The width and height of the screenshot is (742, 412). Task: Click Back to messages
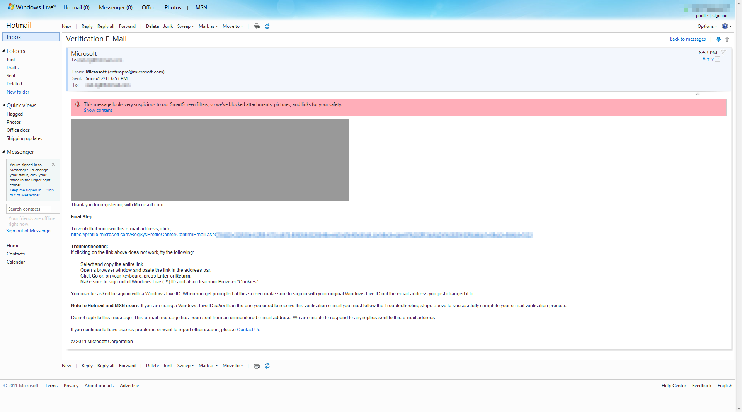pos(688,39)
